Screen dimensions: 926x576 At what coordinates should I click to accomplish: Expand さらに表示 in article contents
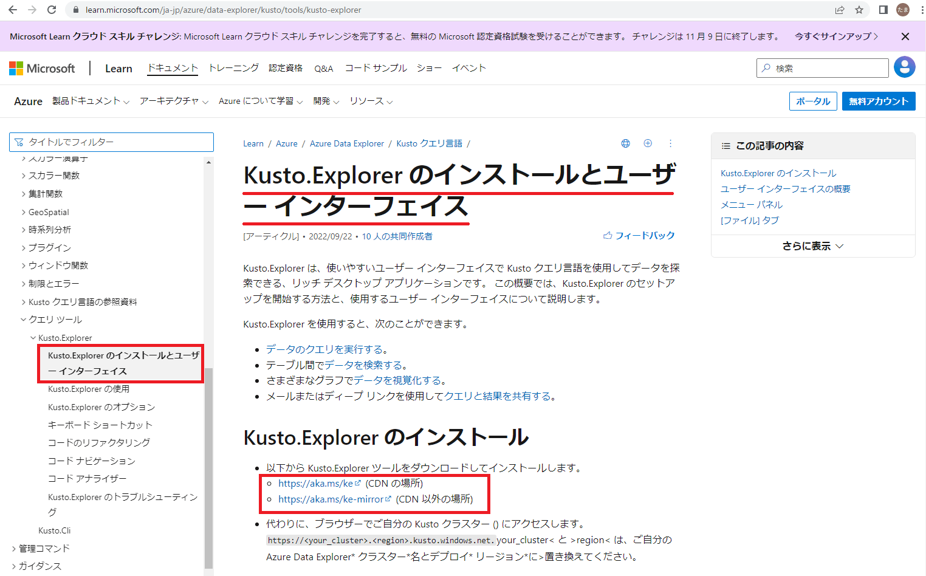pyautogui.click(x=813, y=246)
